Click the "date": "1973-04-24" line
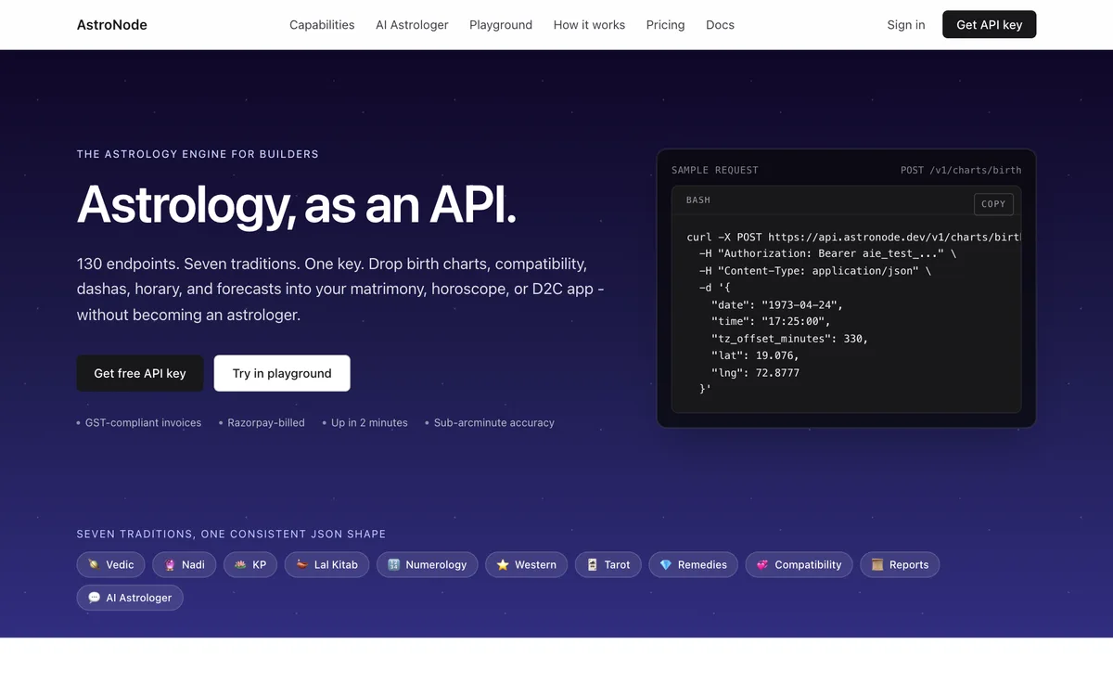The width and height of the screenshot is (1113, 696). [777, 305]
